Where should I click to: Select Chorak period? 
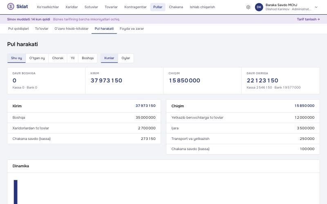[58, 58]
